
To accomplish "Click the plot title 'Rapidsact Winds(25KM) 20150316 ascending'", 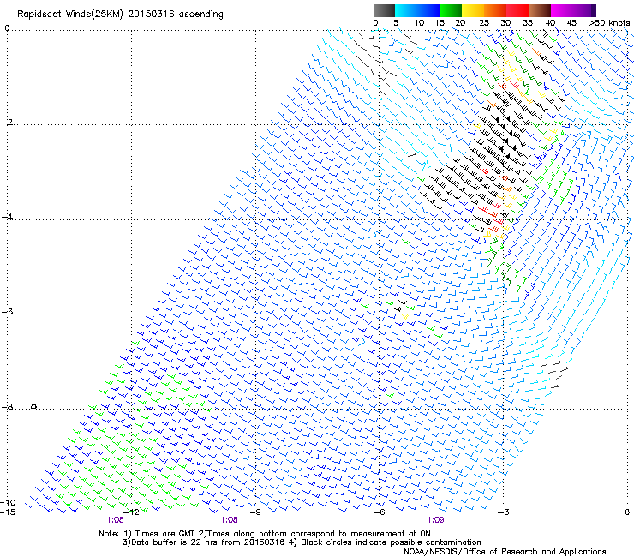I will point(120,15).
